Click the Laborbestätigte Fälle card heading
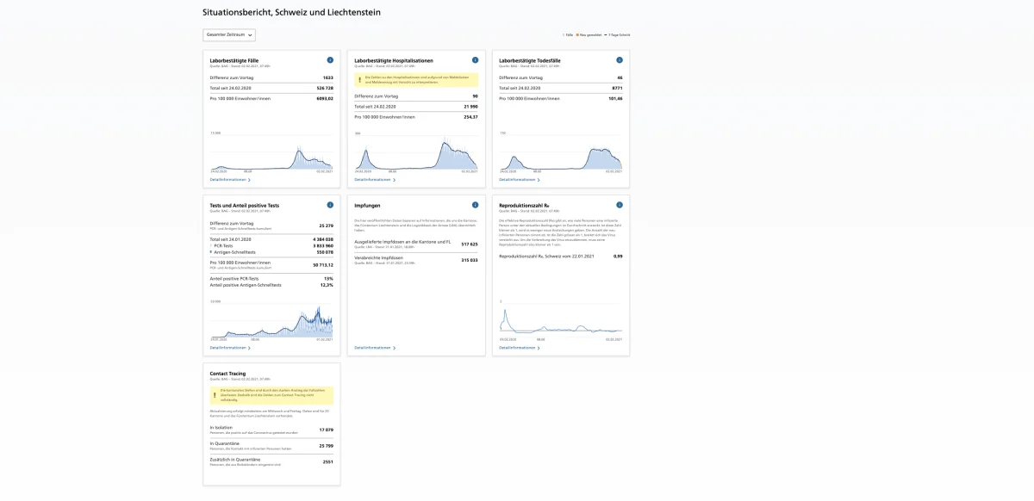The image size is (1034, 501). pyautogui.click(x=234, y=60)
